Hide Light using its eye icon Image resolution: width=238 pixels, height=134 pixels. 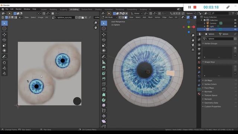click(235, 26)
